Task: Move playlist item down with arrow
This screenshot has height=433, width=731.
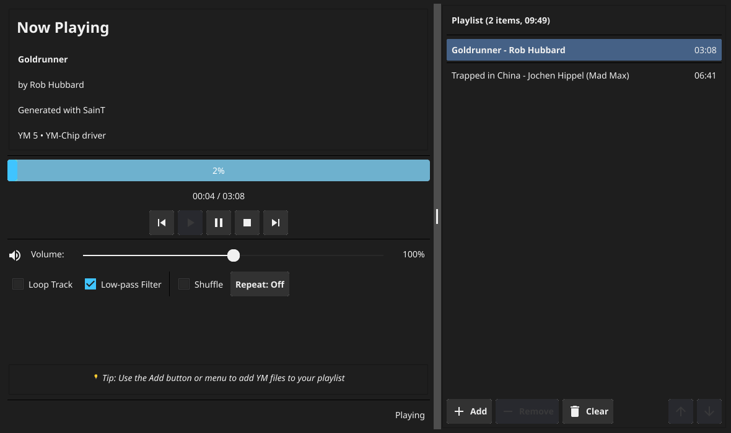Action: pos(709,411)
